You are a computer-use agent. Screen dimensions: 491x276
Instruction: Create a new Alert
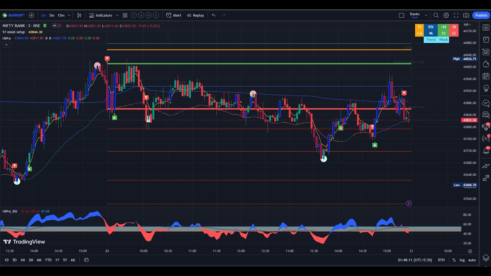click(x=173, y=15)
